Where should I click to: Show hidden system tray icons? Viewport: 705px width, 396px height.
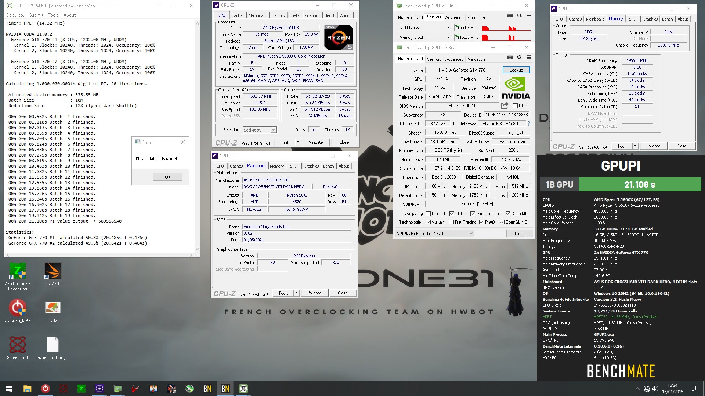[637, 389]
